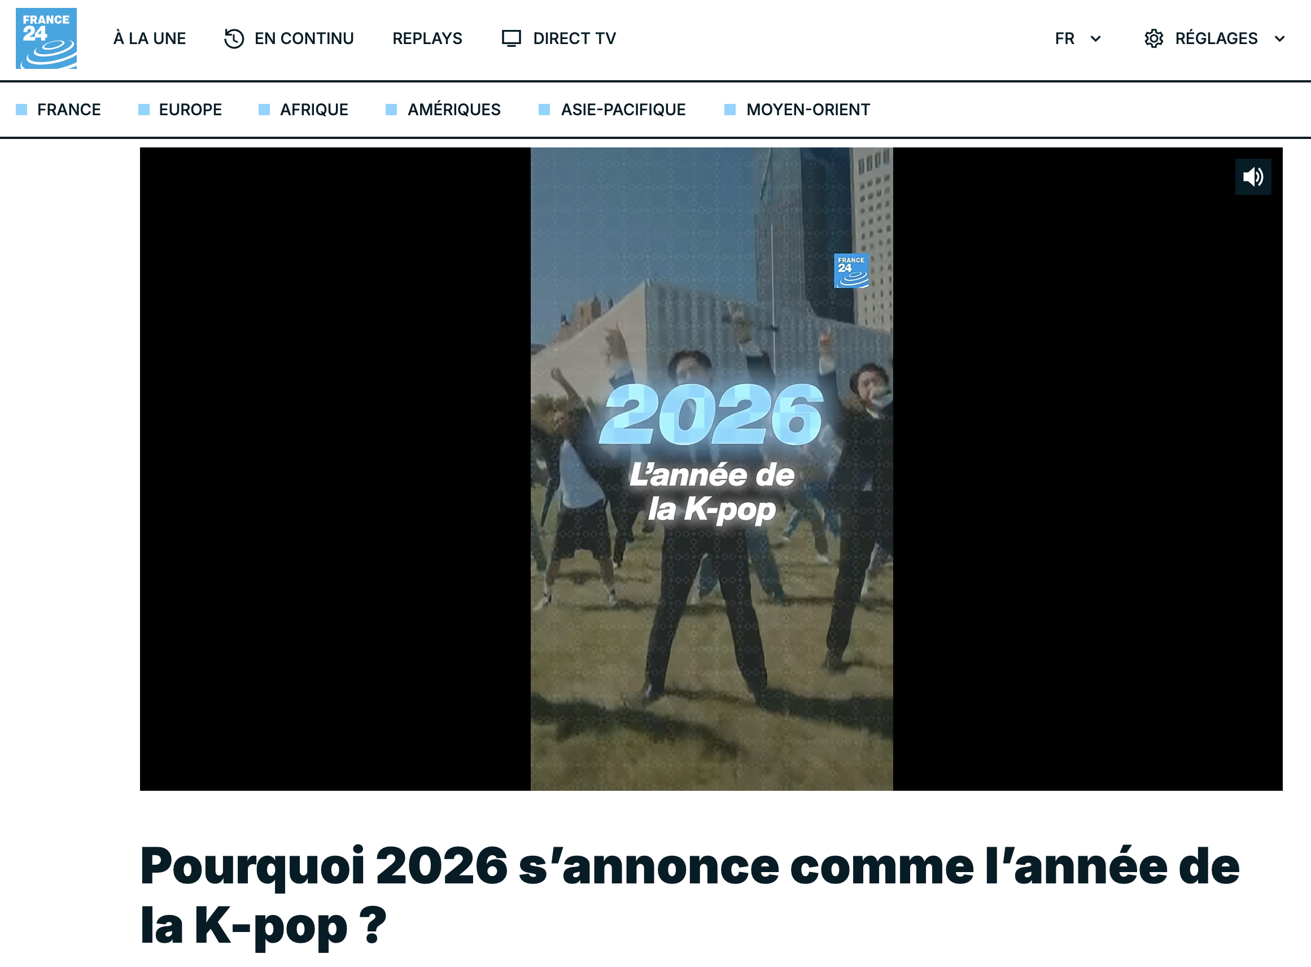Open the France 24 logo homepage
This screenshot has height=967, width=1311.
(46, 38)
